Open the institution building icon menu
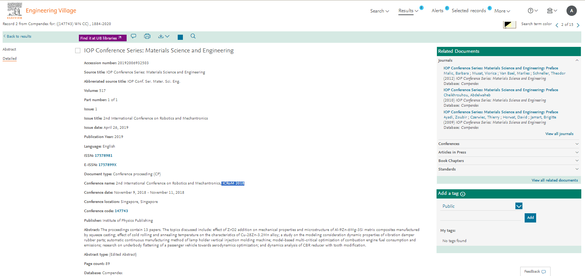This screenshot has width=585, height=276. (x=552, y=11)
